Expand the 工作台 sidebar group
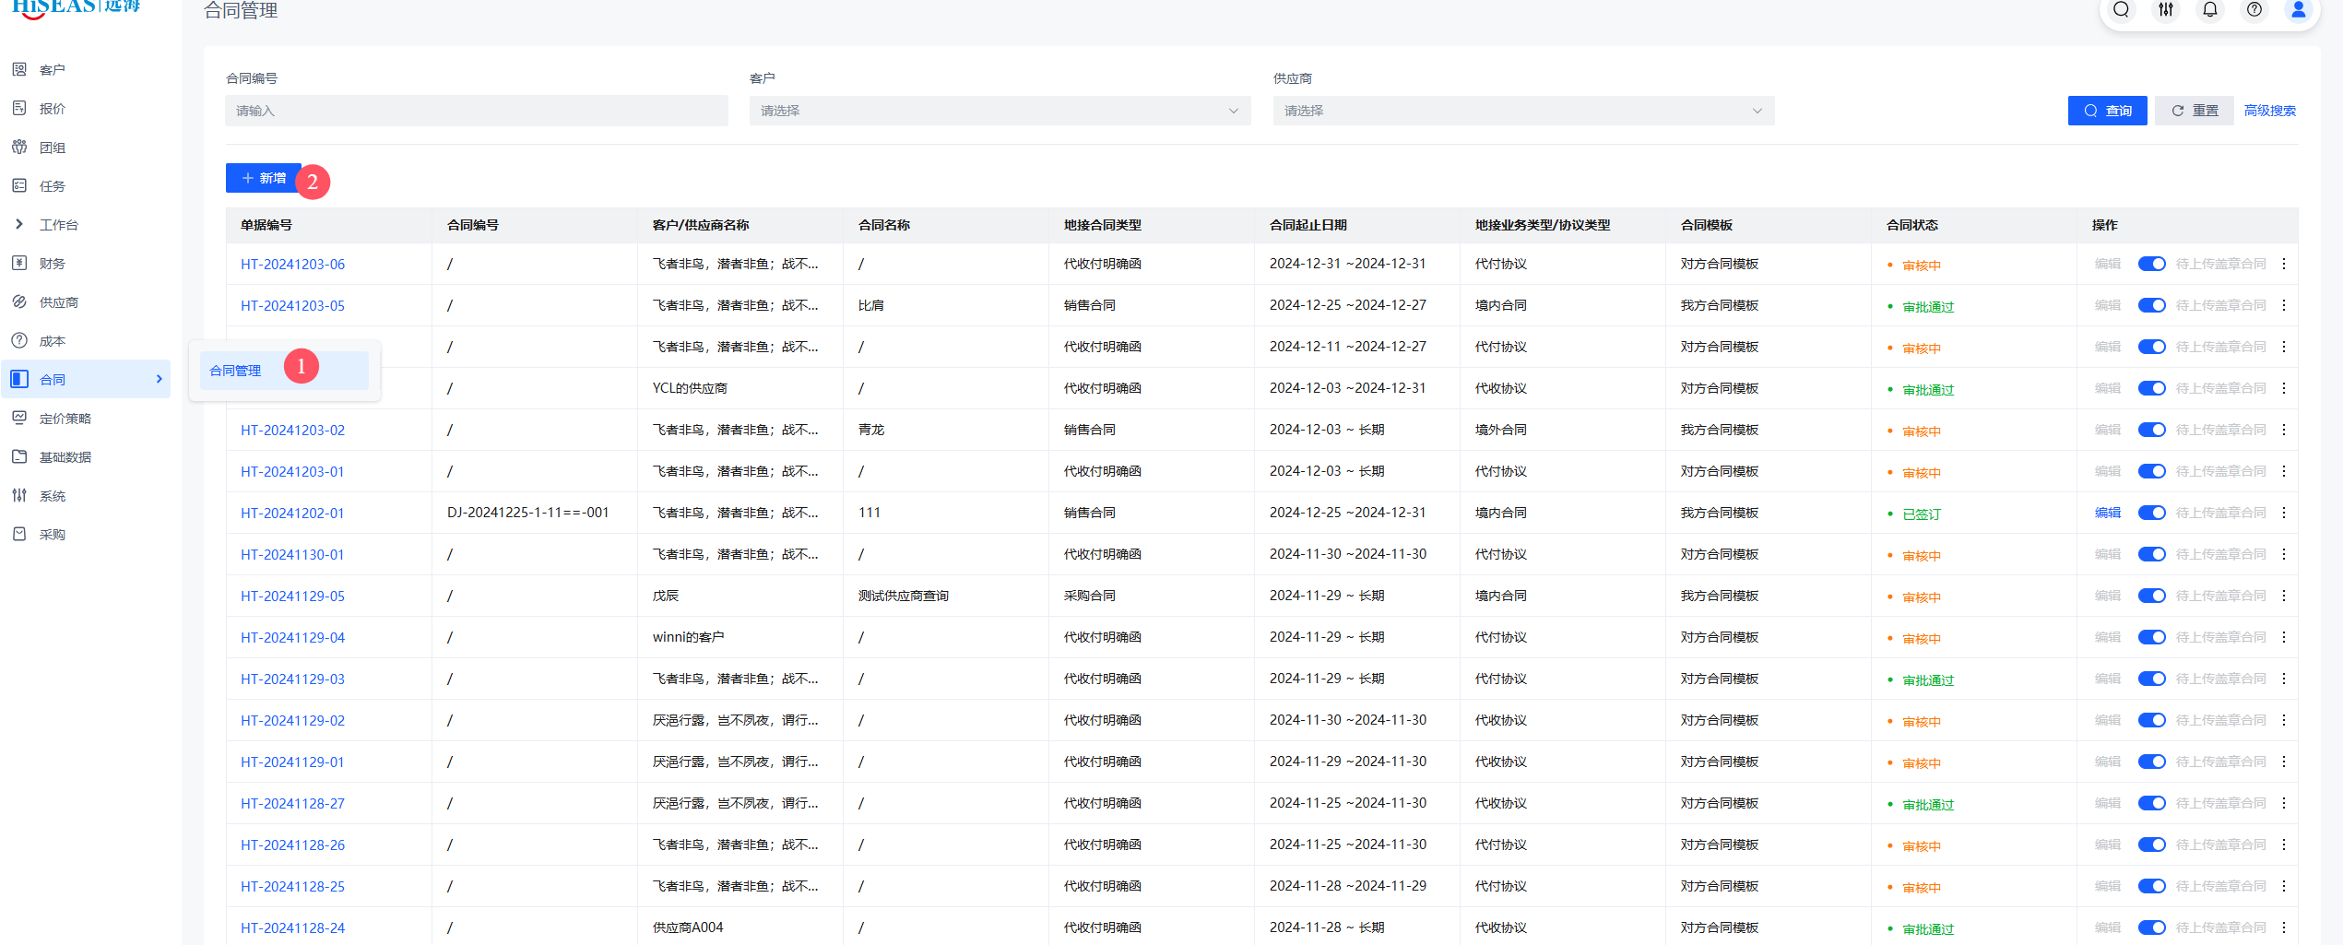Screen dimensions: 2343x945 (19, 224)
